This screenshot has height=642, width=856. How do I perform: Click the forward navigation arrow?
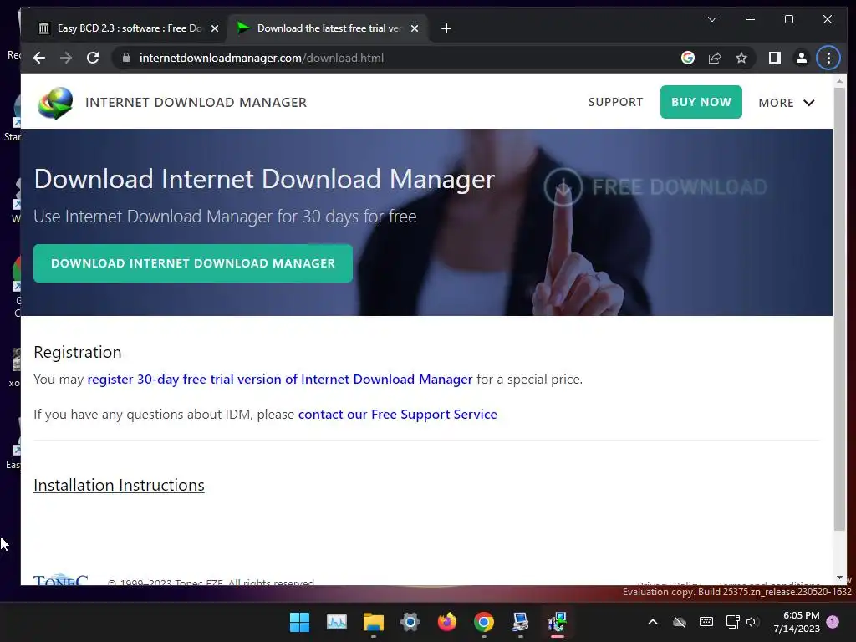pyautogui.click(x=66, y=58)
